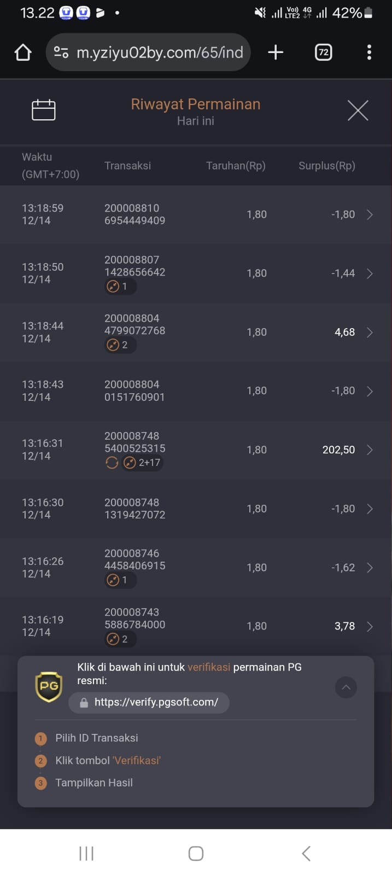Open the calendar date picker icon
Image resolution: width=392 pixels, height=875 pixels.
44,110
